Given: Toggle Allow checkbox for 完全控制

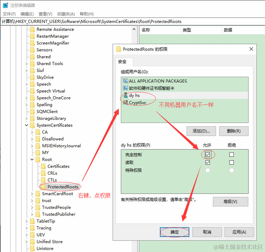Looking at the screenshot, I should 207,154.
